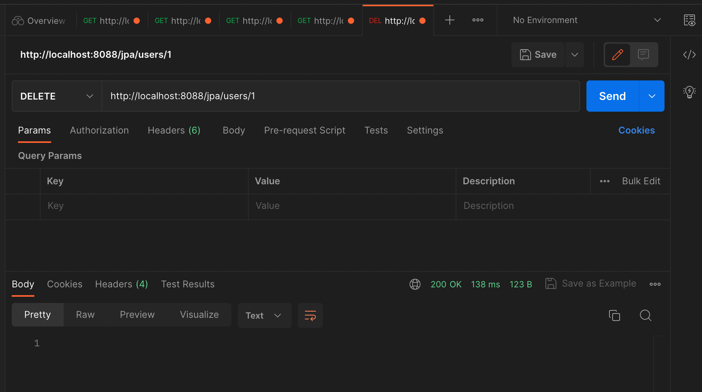Open the environment quick look icon
This screenshot has height=392, width=702.
click(690, 20)
